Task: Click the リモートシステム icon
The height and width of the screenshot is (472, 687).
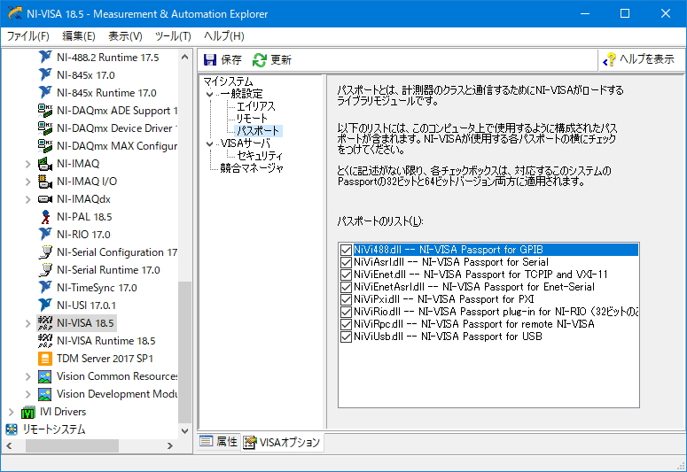Action: [x=12, y=429]
